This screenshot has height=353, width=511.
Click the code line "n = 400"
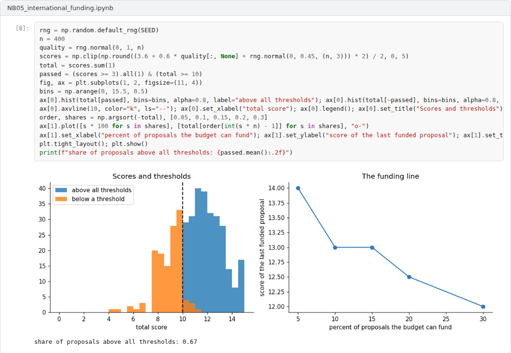52,39
